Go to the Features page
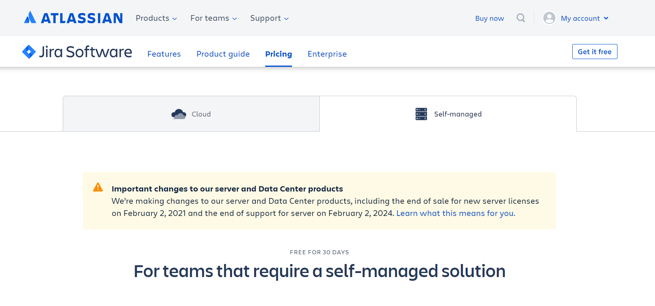This screenshot has height=306, width=655. pyautogui.click(x=164, y=54)
